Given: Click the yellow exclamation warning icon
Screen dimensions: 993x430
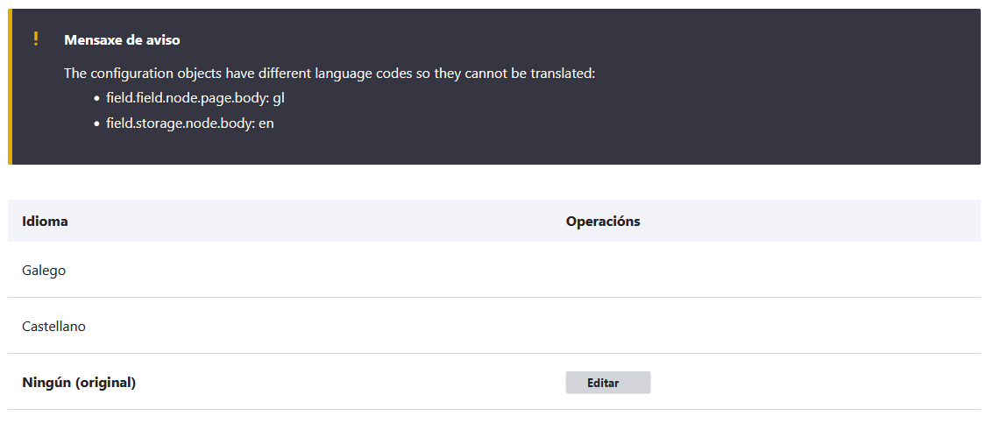Looking at the screenshot, I should pos(36,39).
